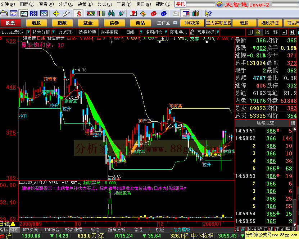The width and height of the screenshot is (299, 239).
Task: Select the 龙 tab under the trade list
Action: [x=282, y=230]
